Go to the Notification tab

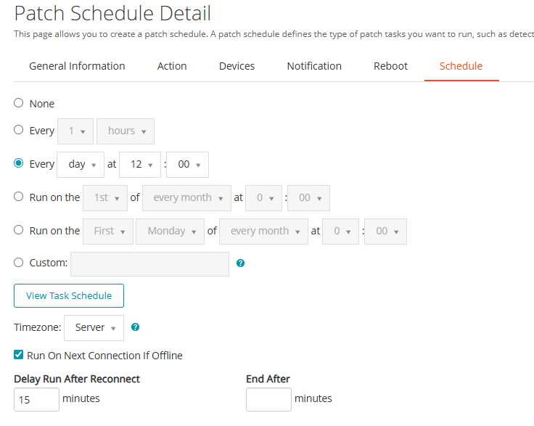[x=314, y=66]
